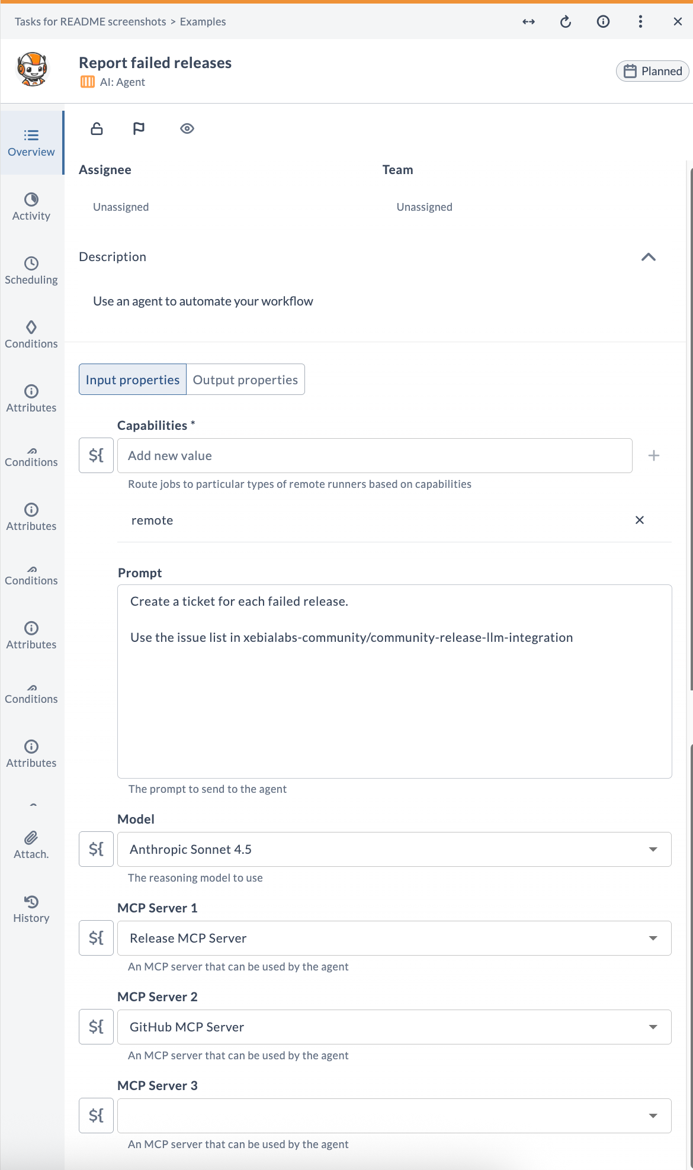Click the plus icon to add capability
Screen dimensions: 693x1170
(654, 455)
